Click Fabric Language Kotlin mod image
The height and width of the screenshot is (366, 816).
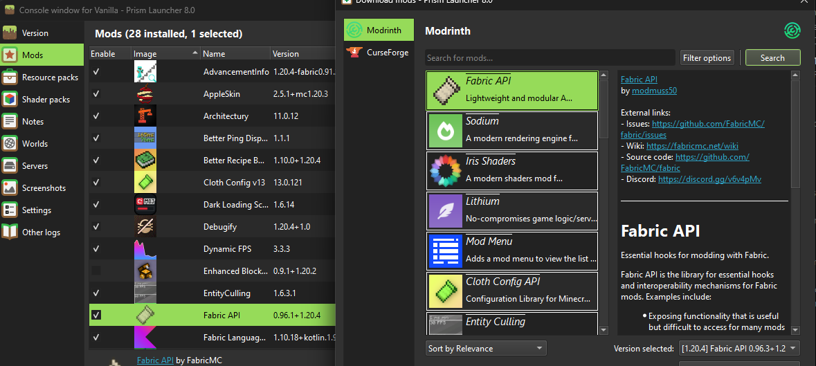tap(145, 337)
